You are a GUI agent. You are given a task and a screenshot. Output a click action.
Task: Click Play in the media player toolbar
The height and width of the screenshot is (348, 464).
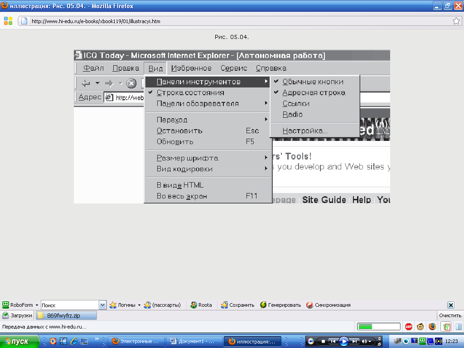click(343, 342)
